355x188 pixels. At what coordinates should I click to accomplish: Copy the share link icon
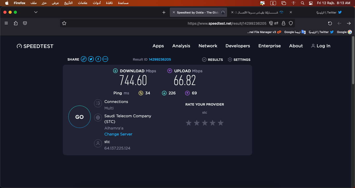coord(84,59)
